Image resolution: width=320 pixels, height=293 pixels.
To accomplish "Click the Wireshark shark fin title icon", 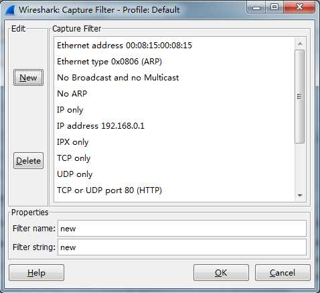I will [10, 10].
